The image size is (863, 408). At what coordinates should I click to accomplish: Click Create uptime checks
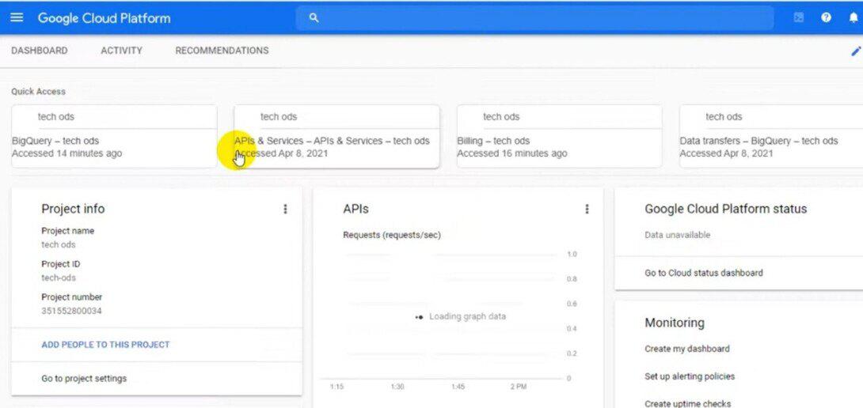click(688, 403)
